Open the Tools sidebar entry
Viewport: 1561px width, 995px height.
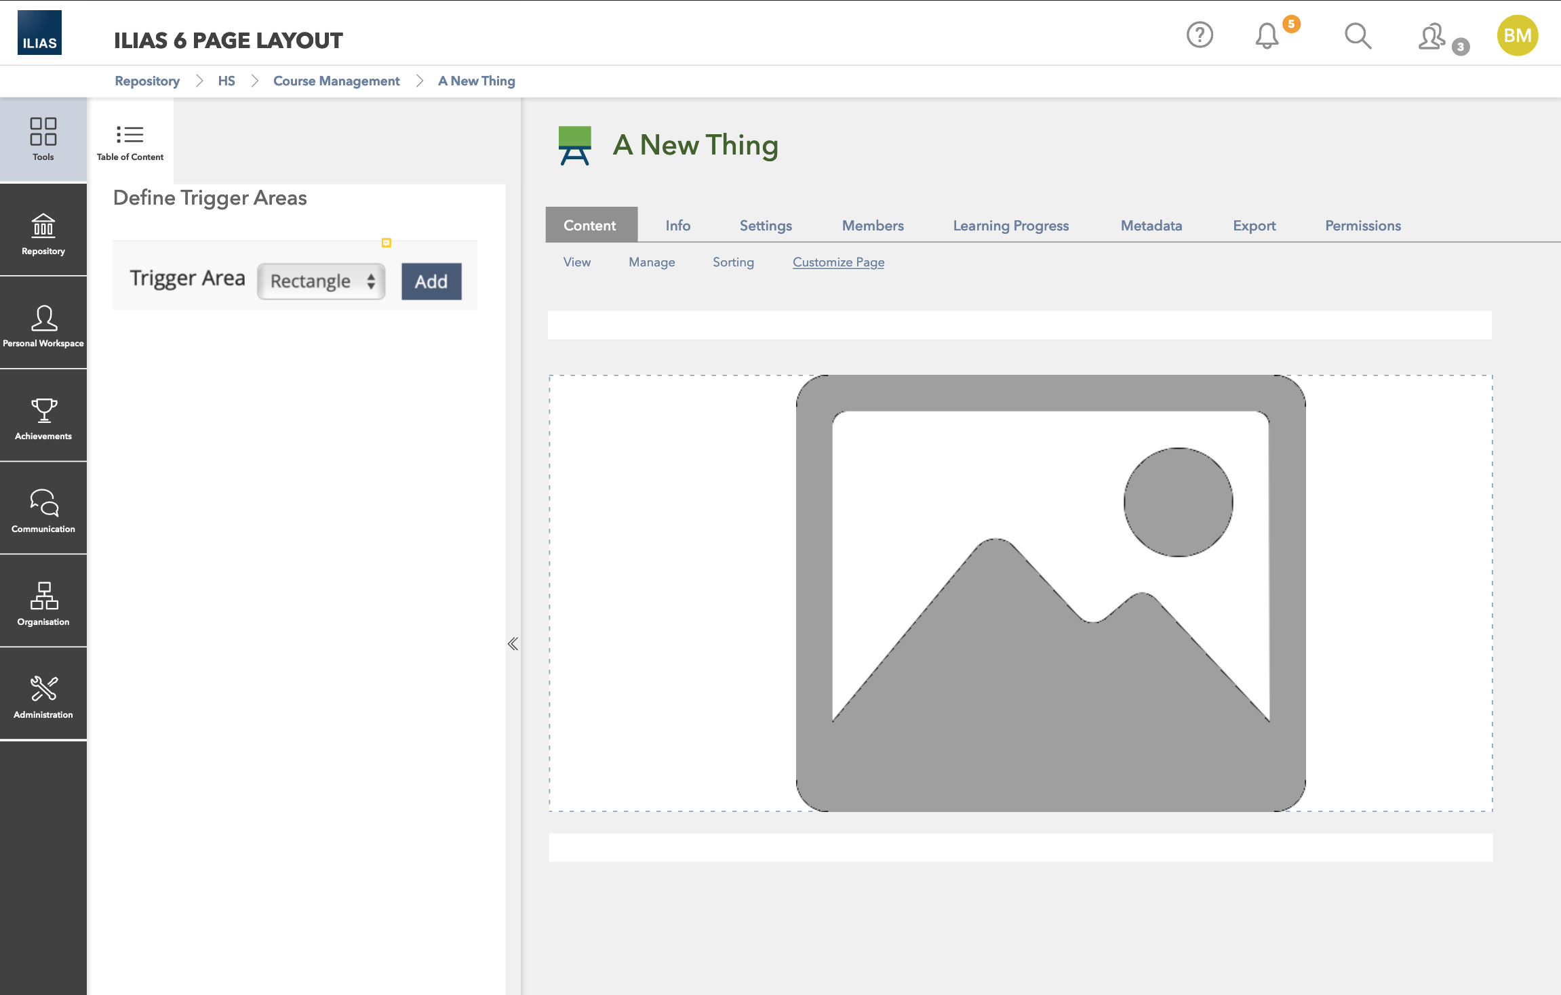(43, 139)
